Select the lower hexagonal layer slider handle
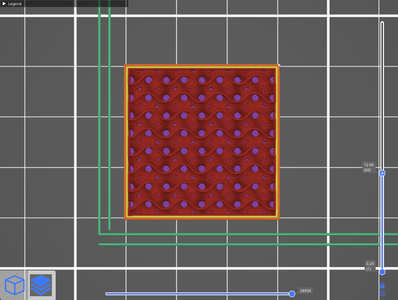Image resolution: width=398 pixels, height=300 pixels. click(x=382, y=271)
